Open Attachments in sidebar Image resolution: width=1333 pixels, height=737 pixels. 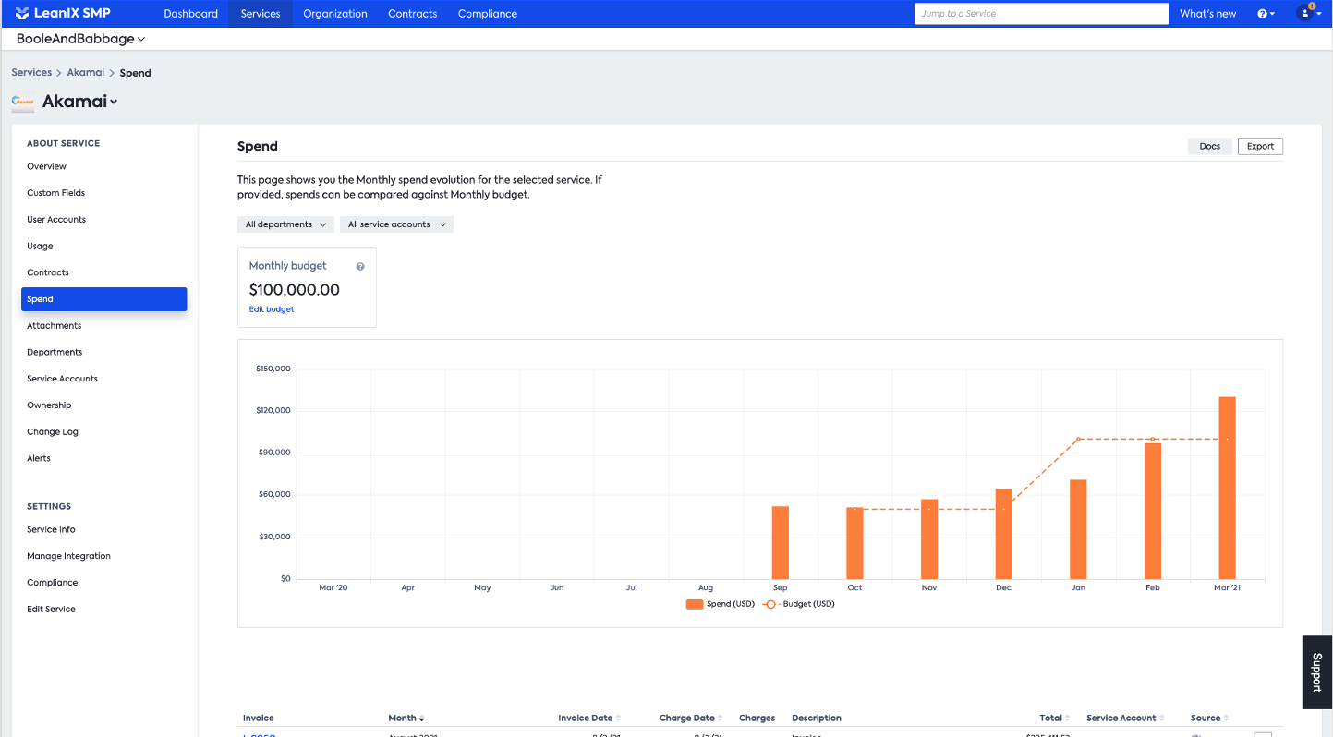(54, 326)
